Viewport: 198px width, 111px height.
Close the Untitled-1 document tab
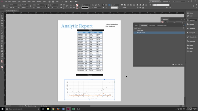[x=17, y=11]
